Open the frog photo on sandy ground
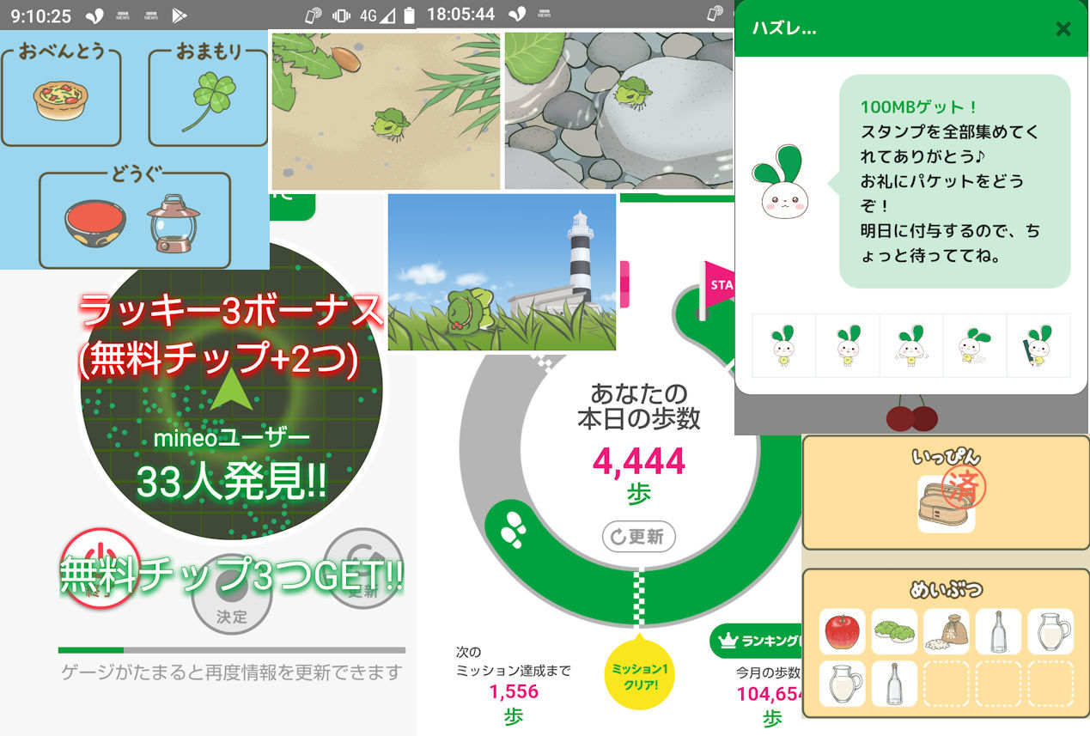Image resolution: width=1090 pixels, height=736 pixels. (x=386, y=111)
